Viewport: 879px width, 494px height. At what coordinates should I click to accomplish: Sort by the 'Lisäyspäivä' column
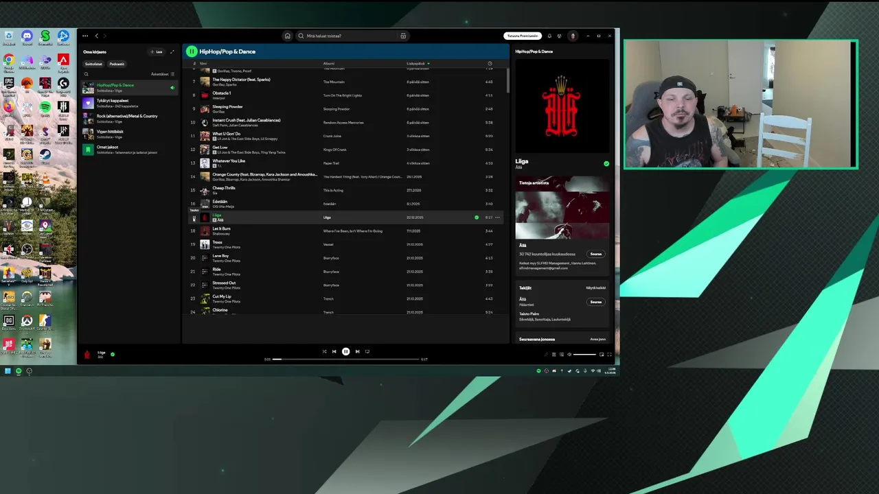point(418,64)
